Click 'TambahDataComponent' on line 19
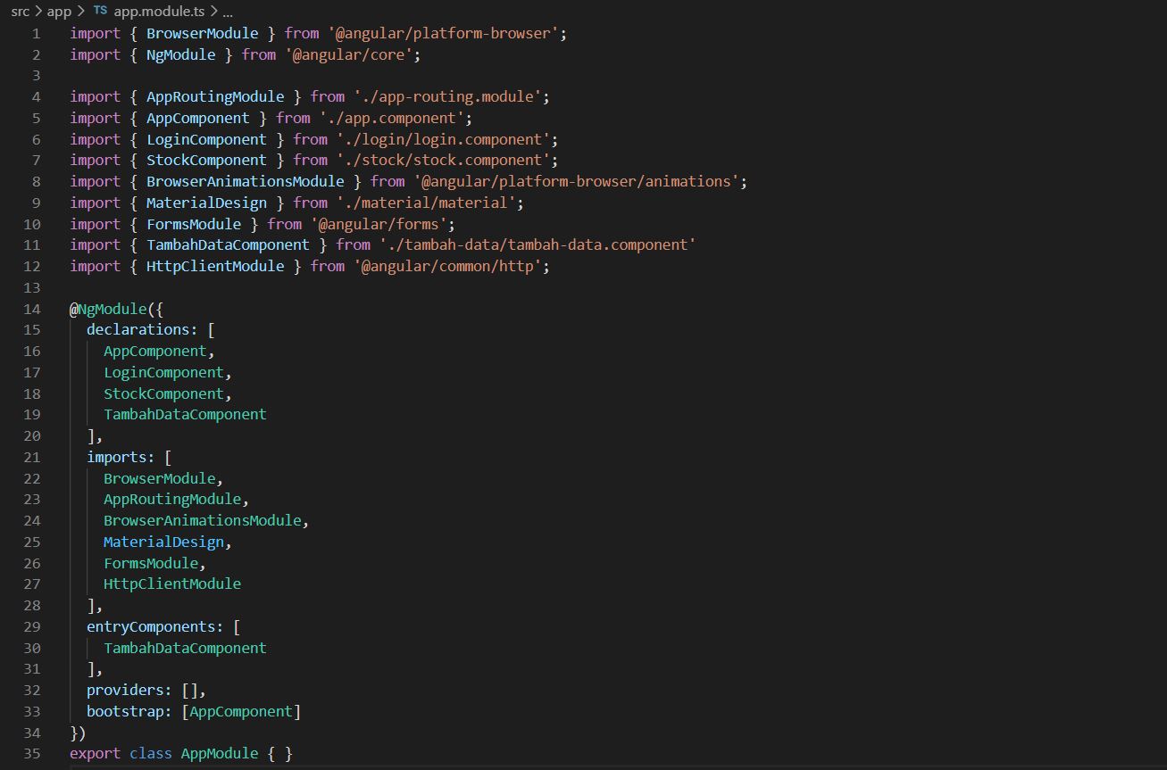 pyautogui.click(x=185, y=414)
